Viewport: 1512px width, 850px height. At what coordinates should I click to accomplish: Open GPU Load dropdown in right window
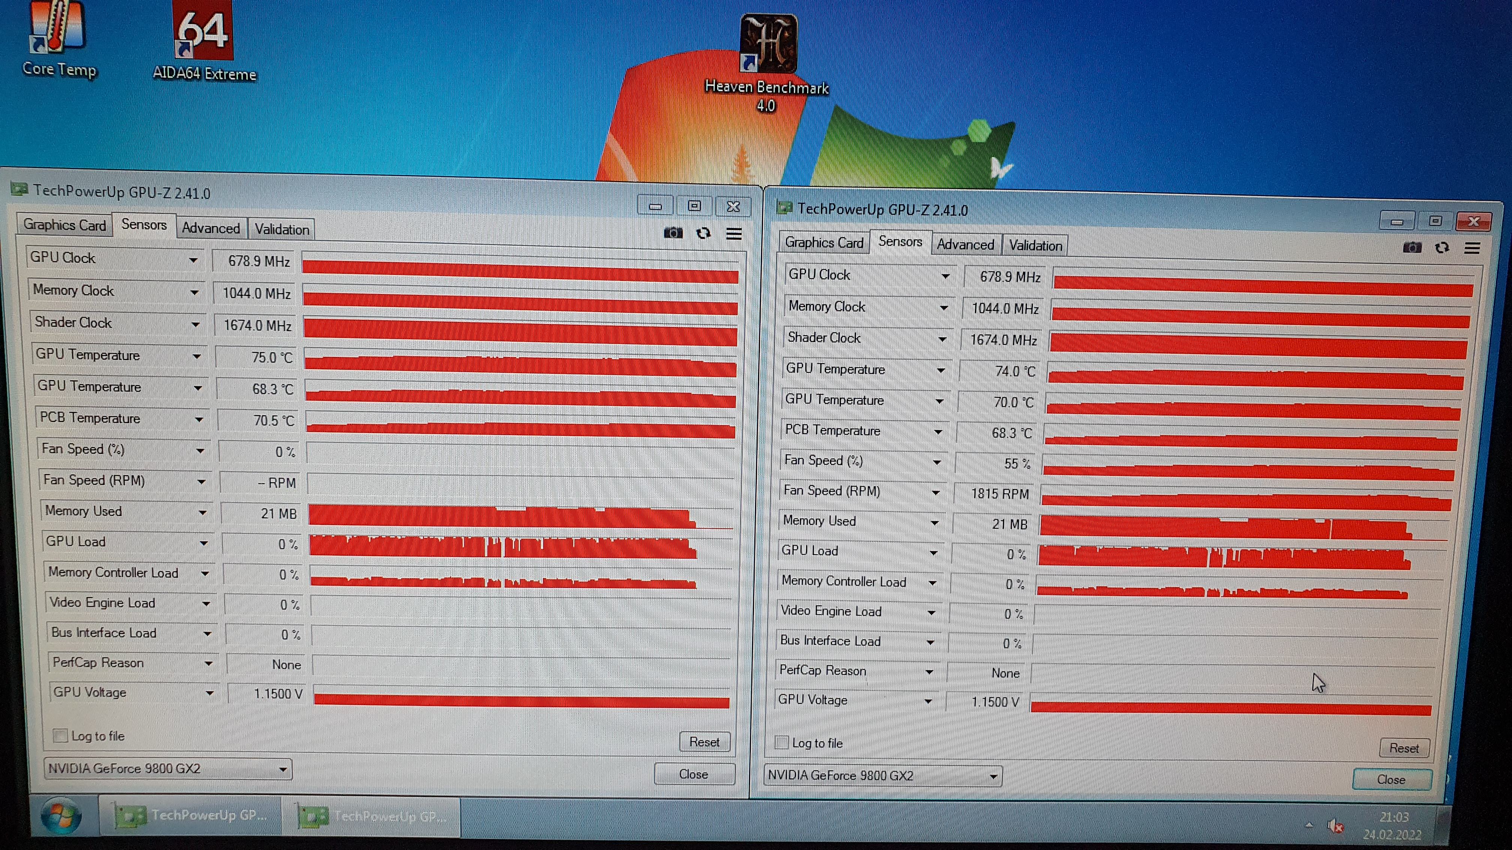933,552
